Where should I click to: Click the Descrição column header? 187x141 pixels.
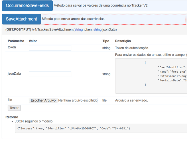pos(123,41)
